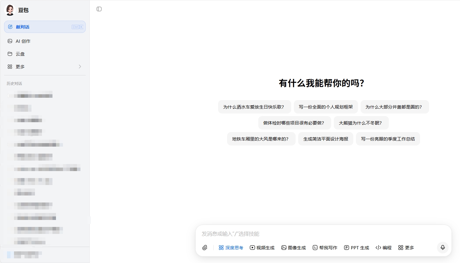Choose suggestion 地铁车厢里的大风是哪来的?
This screenshot has height=263, width=460.
261,139
